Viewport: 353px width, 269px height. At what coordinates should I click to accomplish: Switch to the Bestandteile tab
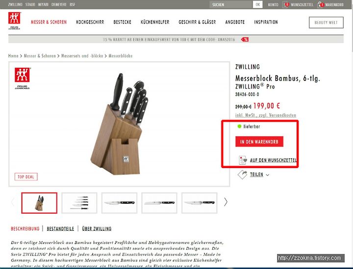[x=60, y=229]
